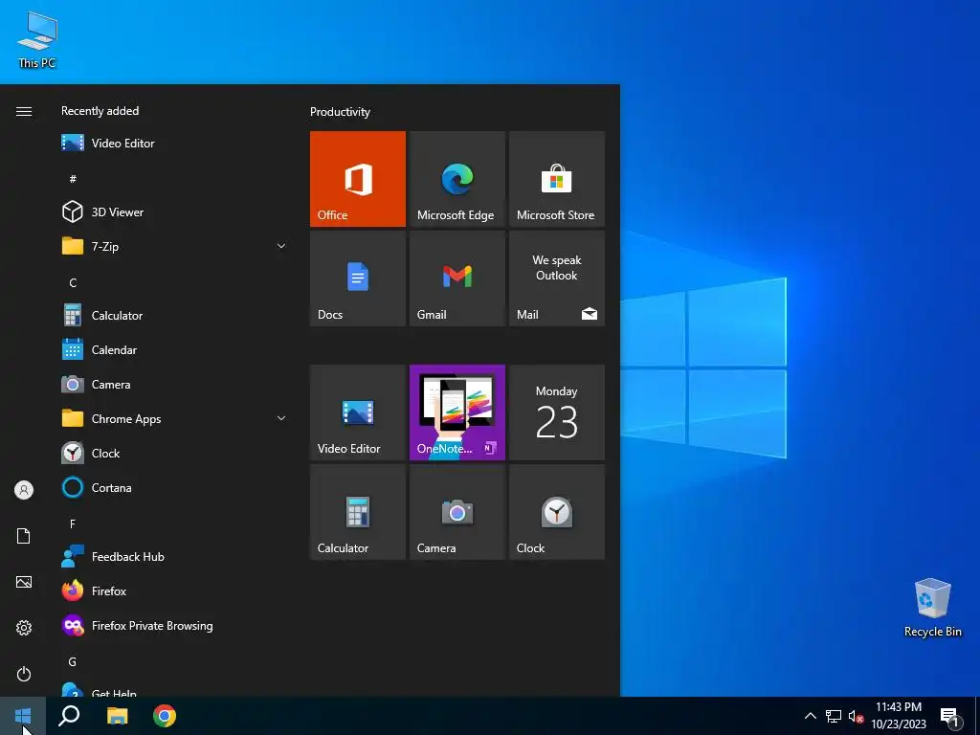Open the calendar tile showing Monday 23
Image resolution: width=980 pixels, height=735 pixels.
pos(557,412)
